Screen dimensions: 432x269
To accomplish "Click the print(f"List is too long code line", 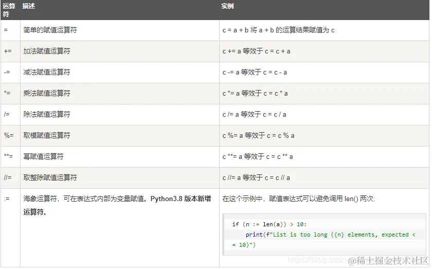I will pos(330,235).
